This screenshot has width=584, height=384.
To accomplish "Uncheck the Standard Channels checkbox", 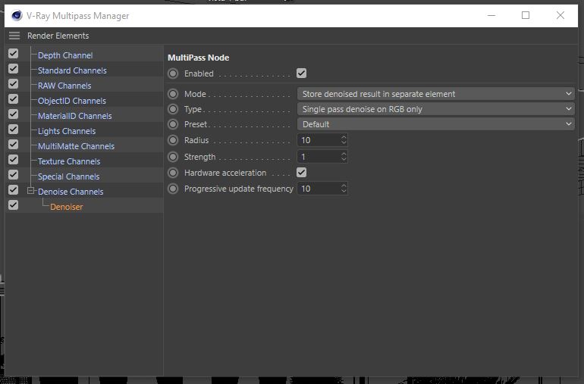I will pyautogui.click(x=14, y=69).
